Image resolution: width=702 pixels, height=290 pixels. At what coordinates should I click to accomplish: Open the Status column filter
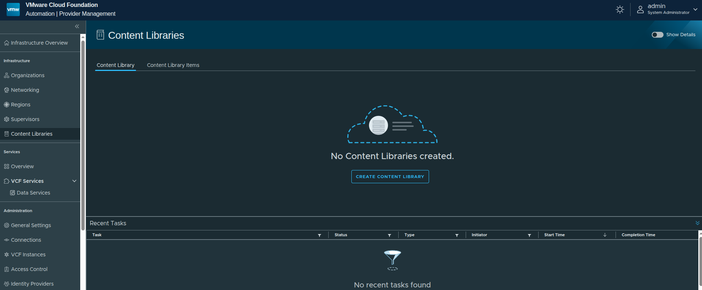(389, 235)
